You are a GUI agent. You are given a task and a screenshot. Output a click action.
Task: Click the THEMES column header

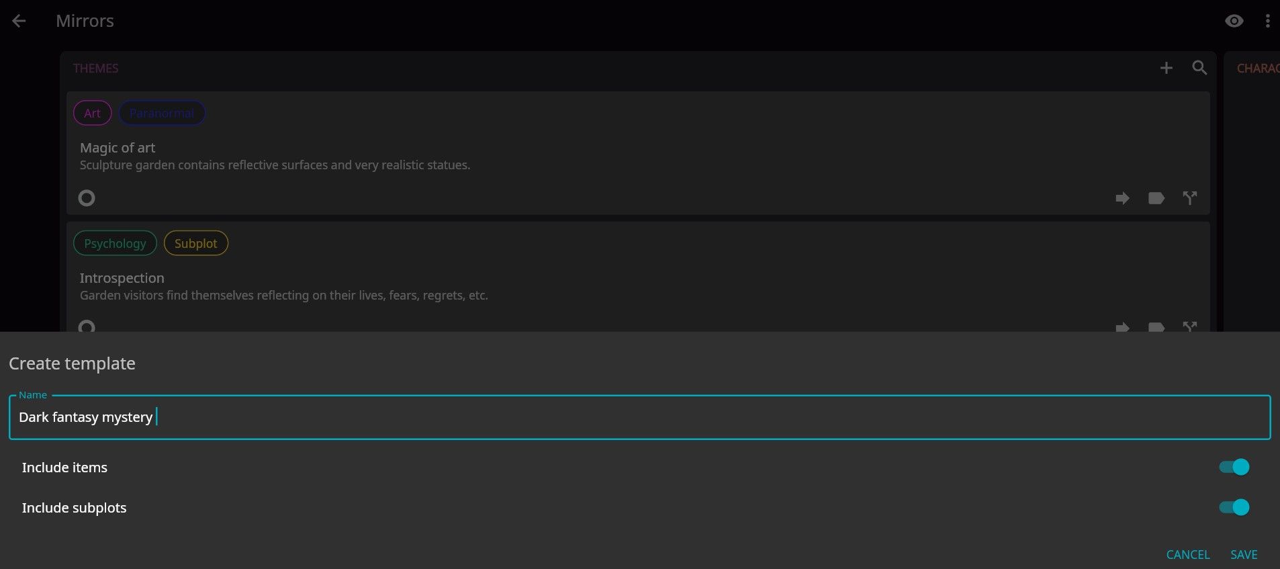coord(95,69)
